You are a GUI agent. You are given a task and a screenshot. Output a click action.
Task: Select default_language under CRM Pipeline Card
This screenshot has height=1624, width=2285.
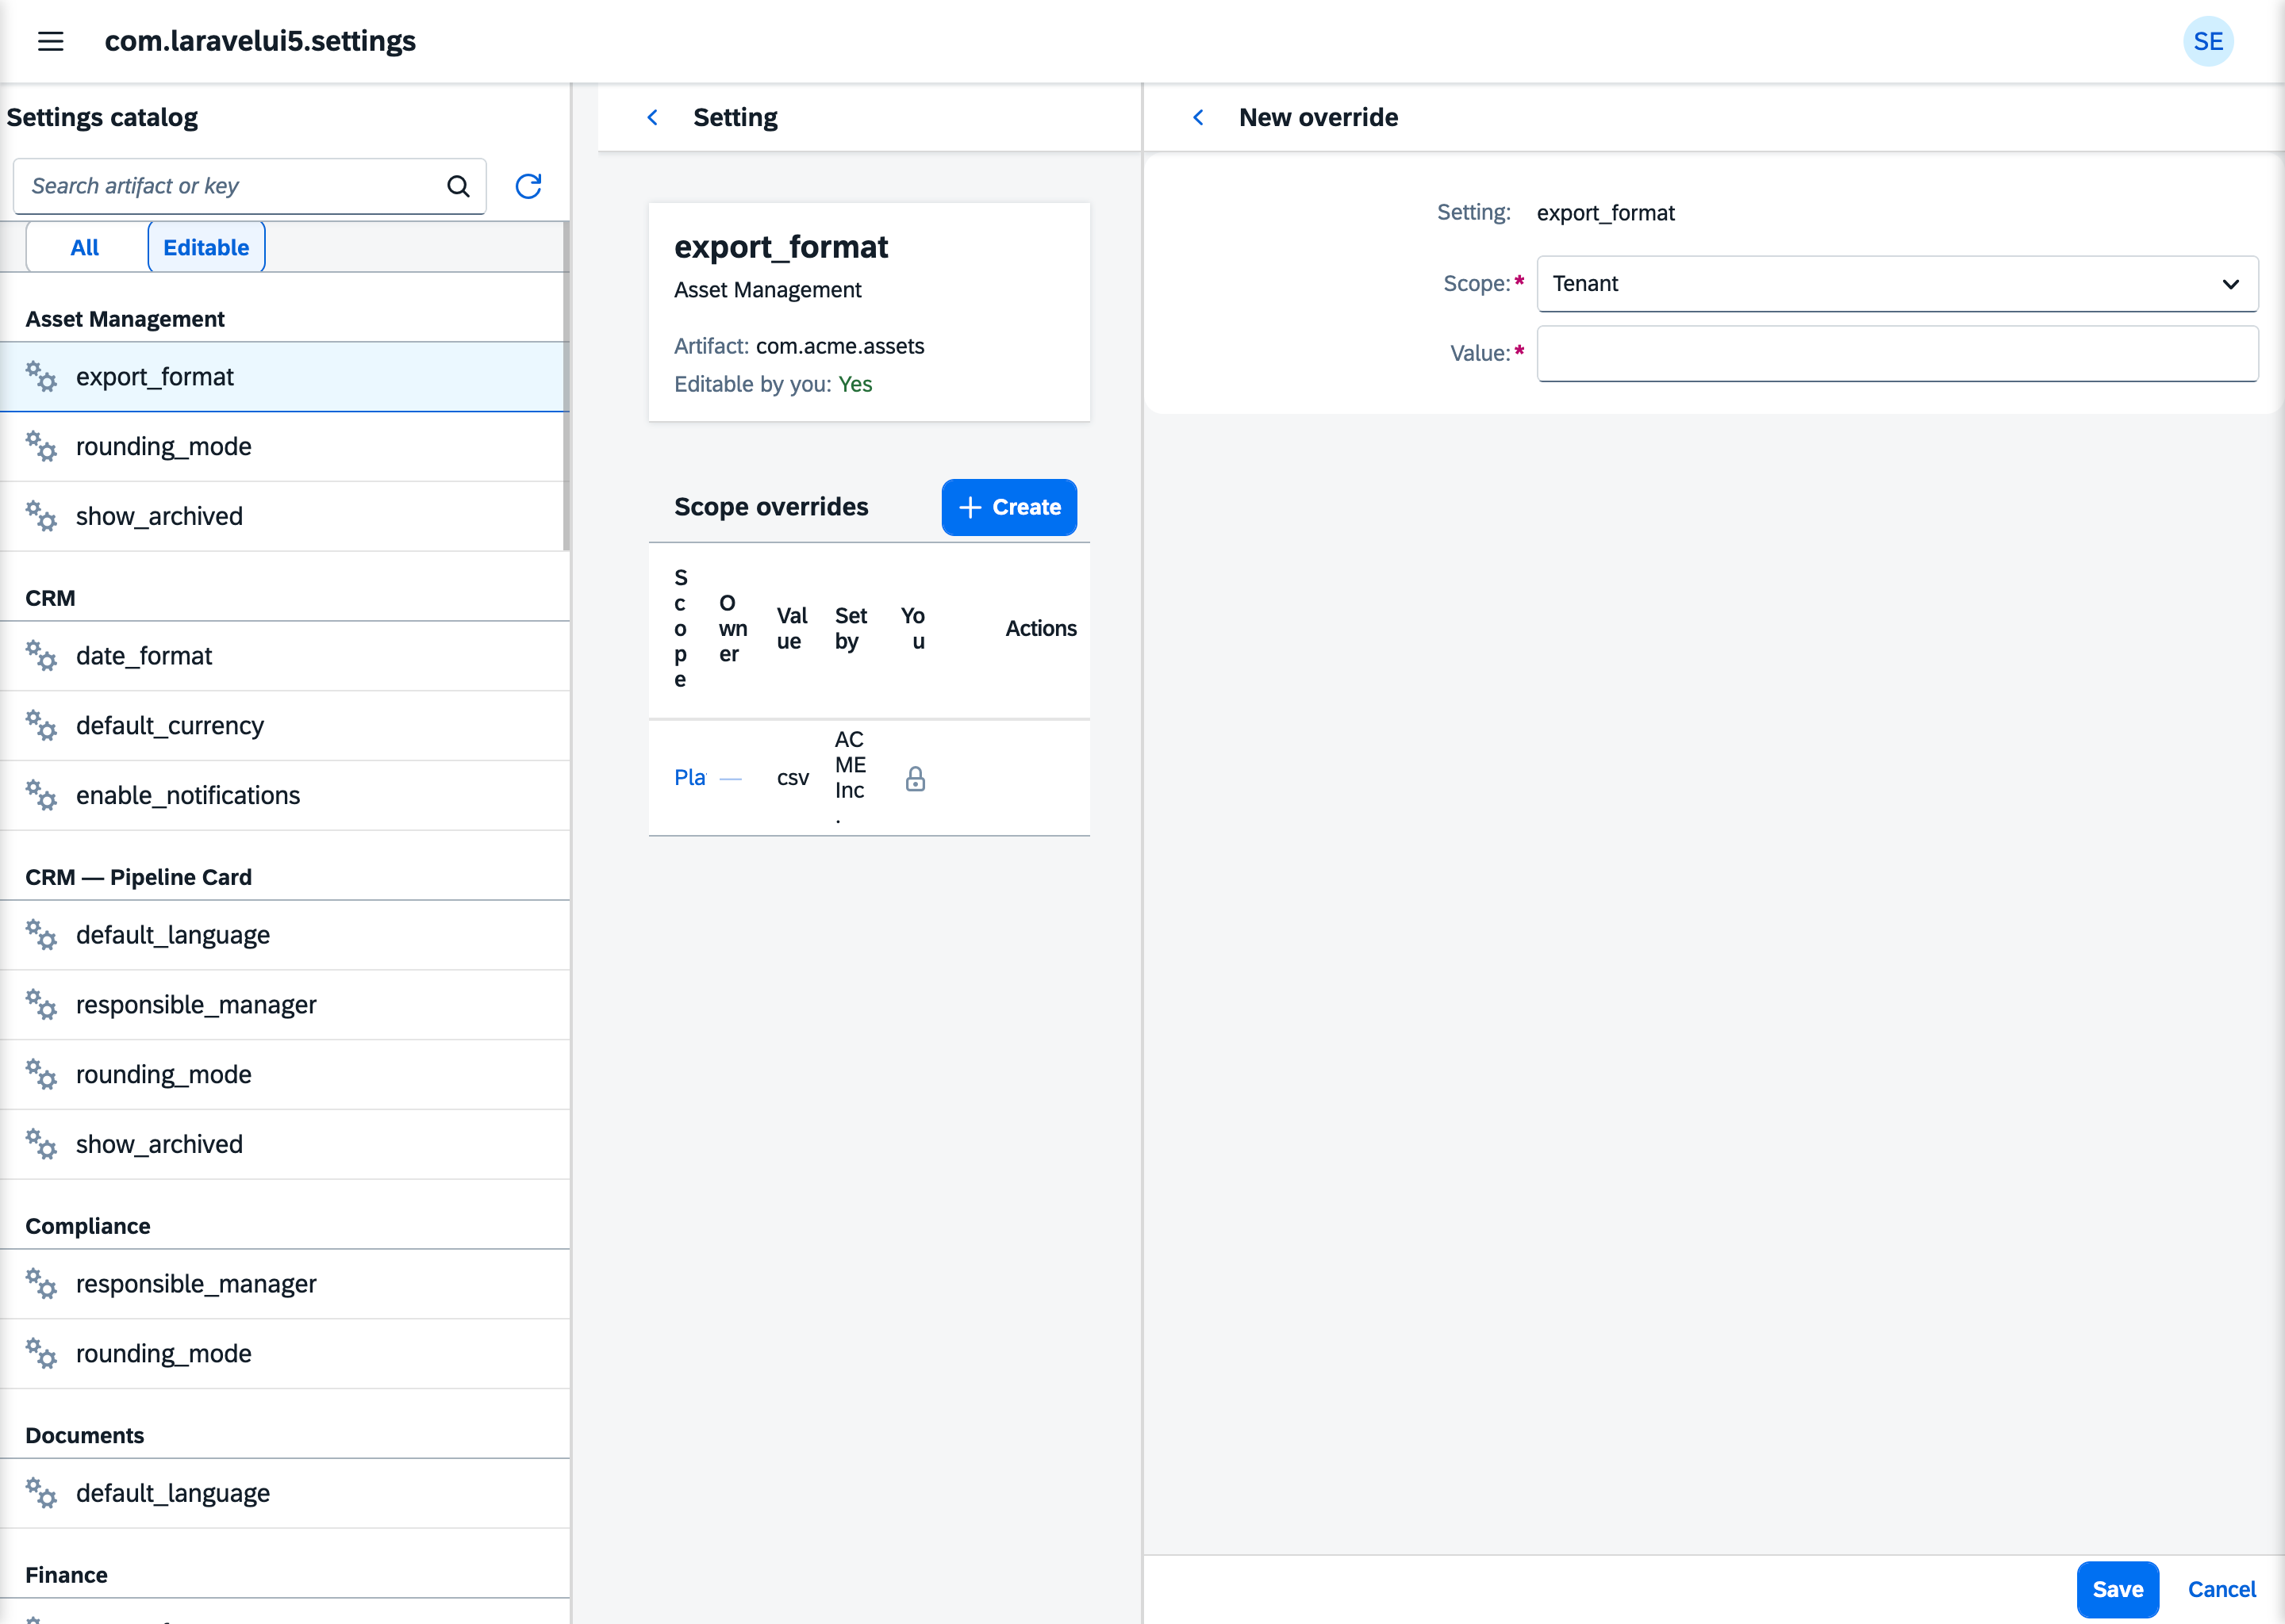pos(284,935)
